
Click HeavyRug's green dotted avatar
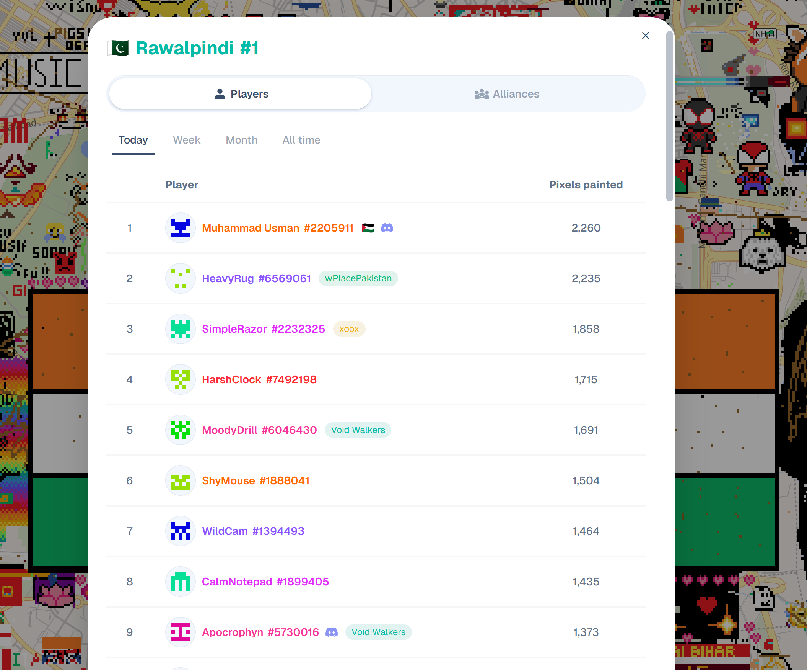coord(180,278)
